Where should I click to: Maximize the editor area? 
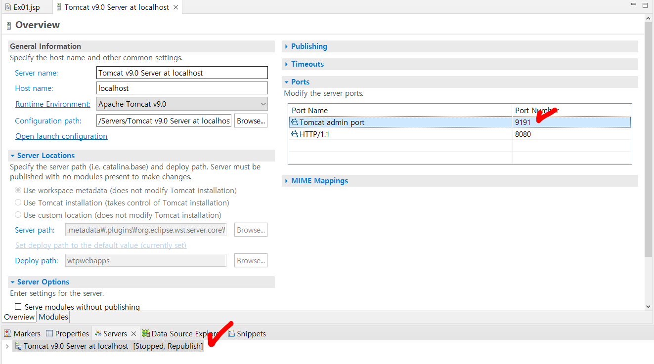[x=645, y=5]
